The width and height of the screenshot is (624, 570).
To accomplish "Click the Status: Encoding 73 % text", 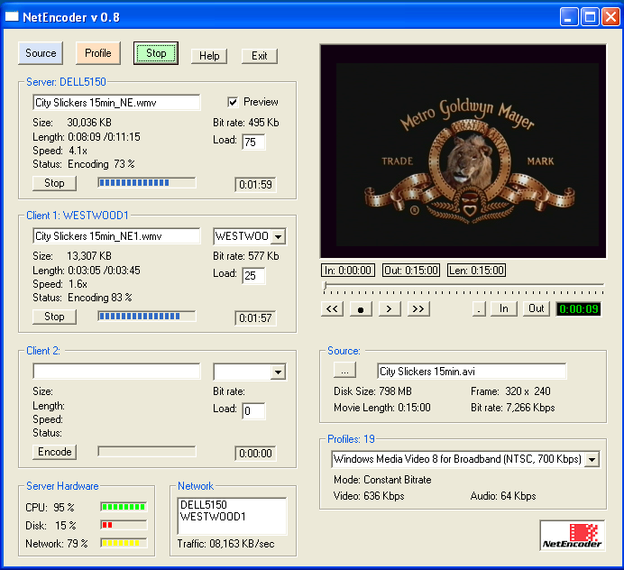I will click(84, 164).
